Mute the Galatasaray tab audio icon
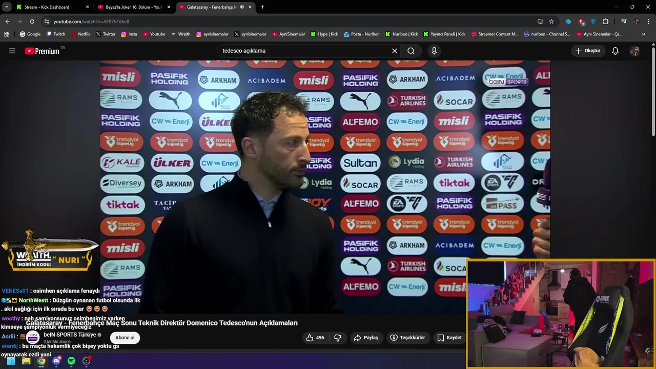The width and height of the screenshot is (656, 369). (242, 7)
